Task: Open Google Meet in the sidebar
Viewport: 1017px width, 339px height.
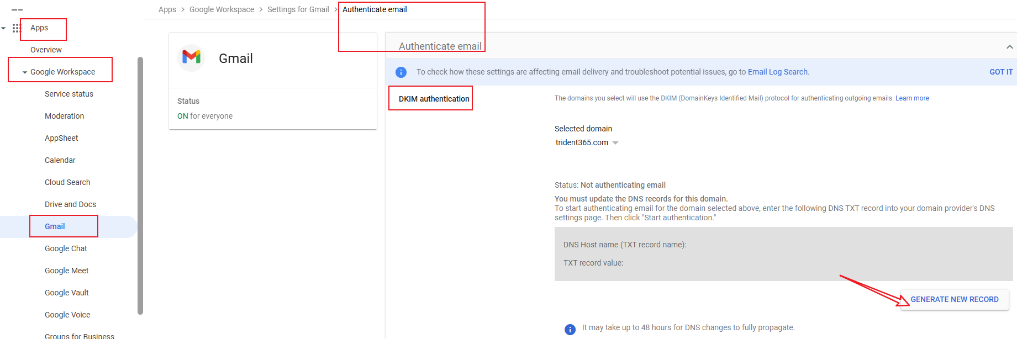Action: 66,271
